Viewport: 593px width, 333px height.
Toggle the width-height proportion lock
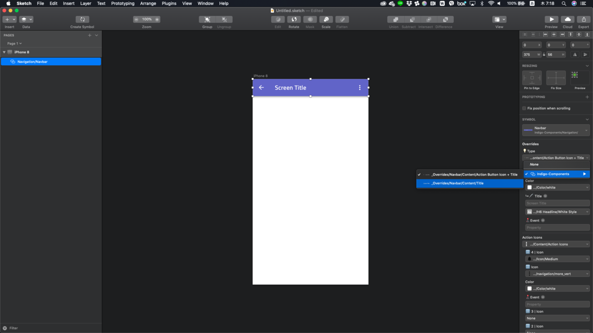point(544,55)
